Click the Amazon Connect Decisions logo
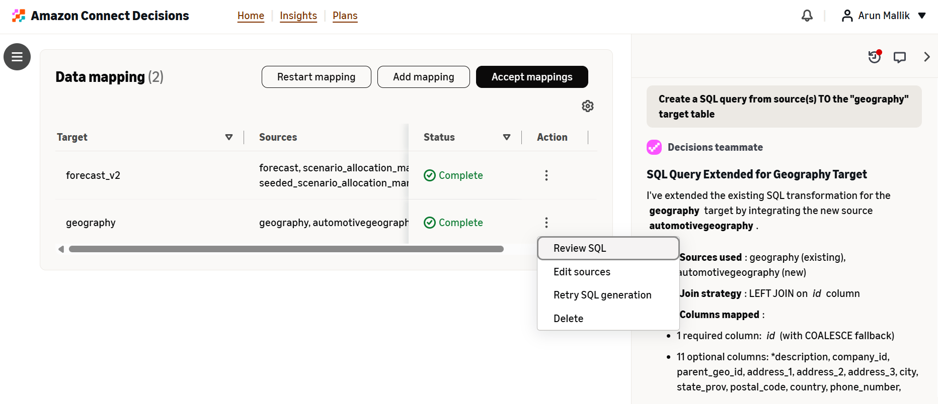 (x=19, y=16)
